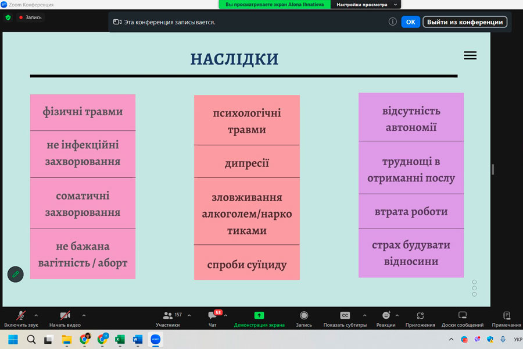Open Реакции reactions menu
The width and height of the screenshot is (523, 349).
coord(386,318)
